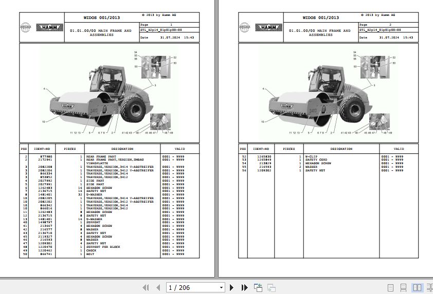Click '01.01.00/00 MAIN FRAME AND ASSEMBLIES' heading on page 1
The height and width of the screenshot is (294, 433).
tap(101, 33)
